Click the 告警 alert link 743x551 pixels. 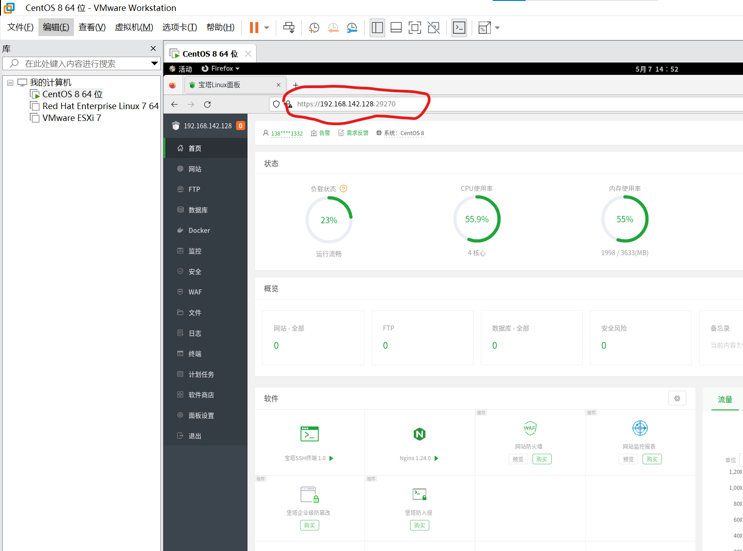coord(324,133)
